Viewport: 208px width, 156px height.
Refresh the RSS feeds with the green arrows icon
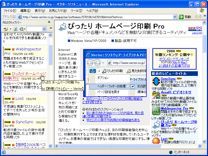15,29
